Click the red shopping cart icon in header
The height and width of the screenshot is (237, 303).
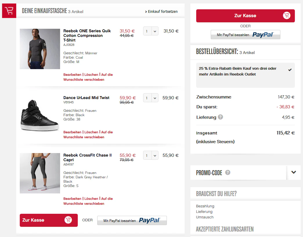pos(9,11)
